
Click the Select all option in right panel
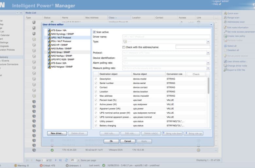[x=232, y=46]
